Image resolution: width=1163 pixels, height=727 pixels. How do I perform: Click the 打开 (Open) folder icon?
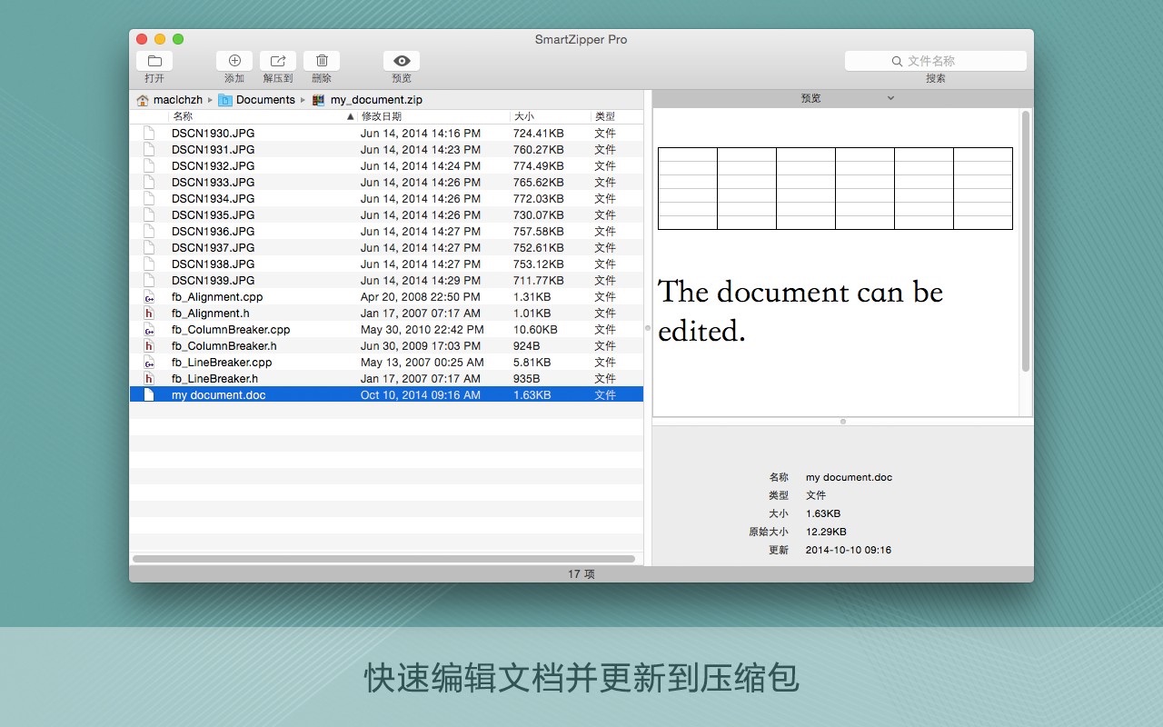[x=154, y=60]
